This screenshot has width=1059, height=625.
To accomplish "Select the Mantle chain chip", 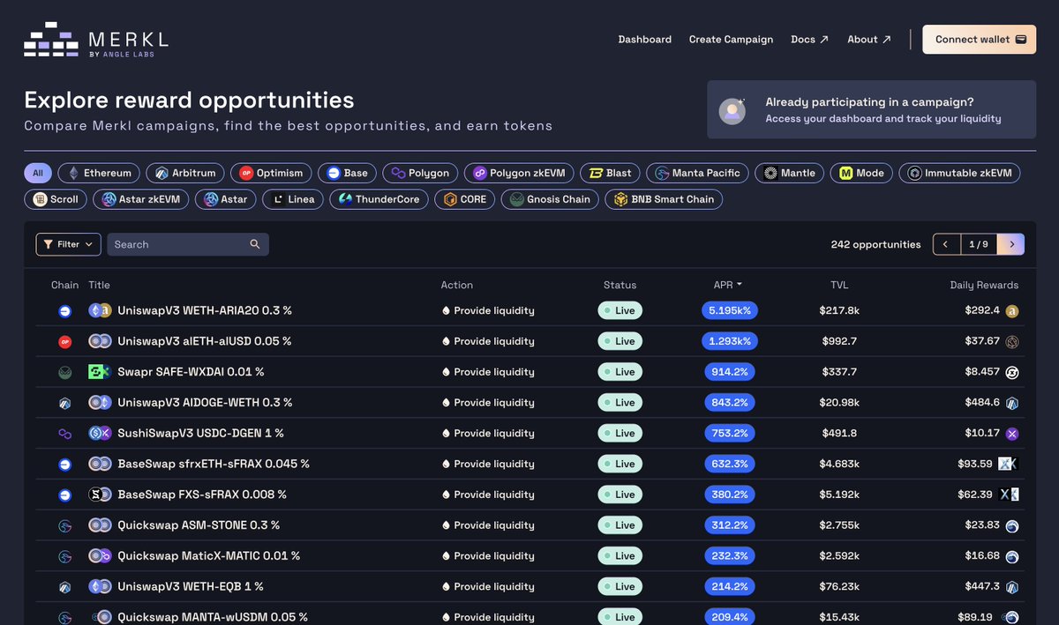I will 790,173.
